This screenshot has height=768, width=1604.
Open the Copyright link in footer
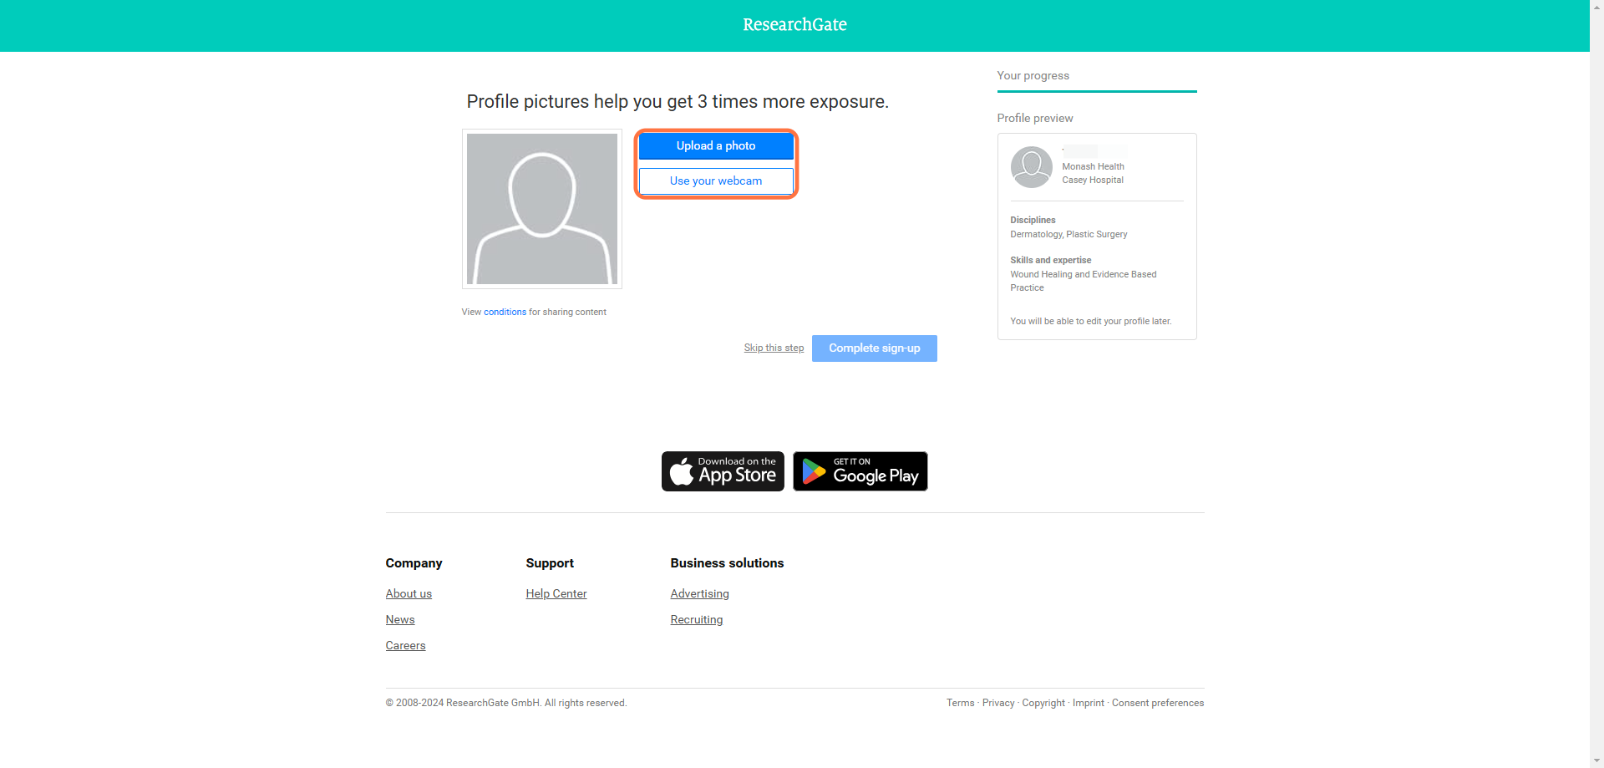1043,703
